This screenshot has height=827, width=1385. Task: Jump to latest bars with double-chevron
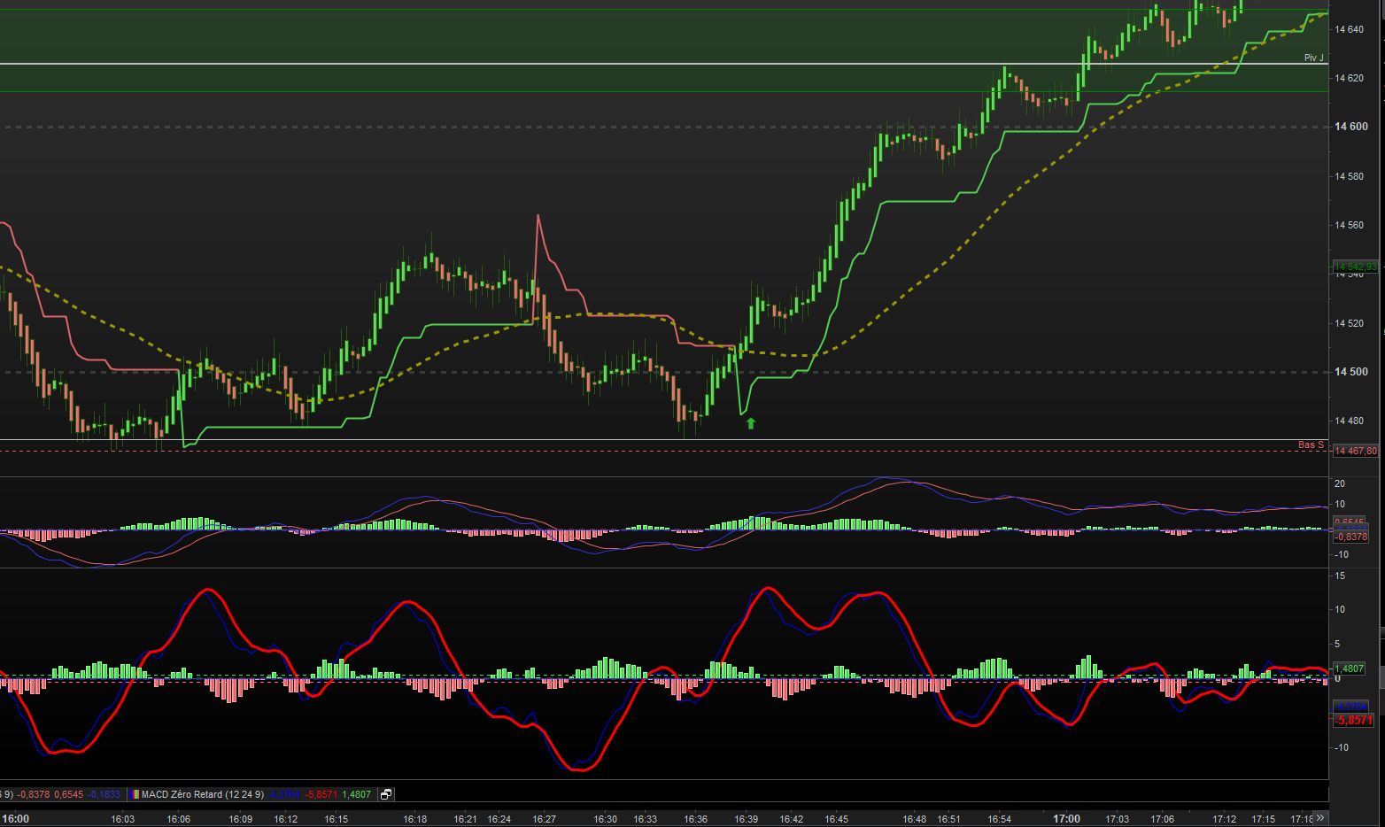1319,818
